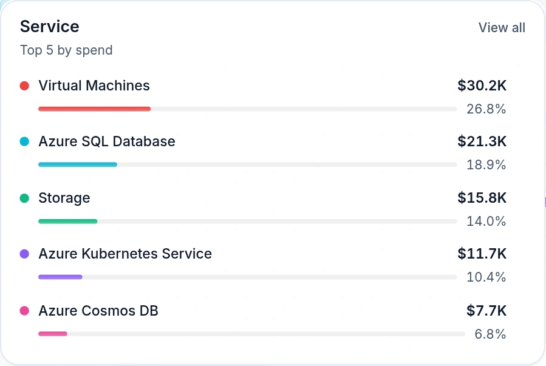Click the $30.2K spend value

(482, 86)
